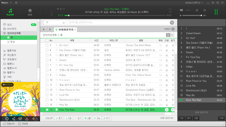Add Love Me to playlist
This screenshot has height=127, width=226.
tap(173, 95)
